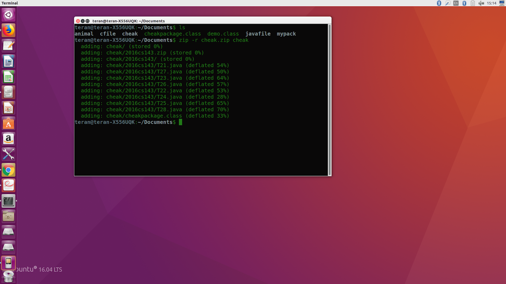The width and height of the screenshot is (506, 284).
Task: Click "cfile" in the ls output
Action: [x=108, y=34]
